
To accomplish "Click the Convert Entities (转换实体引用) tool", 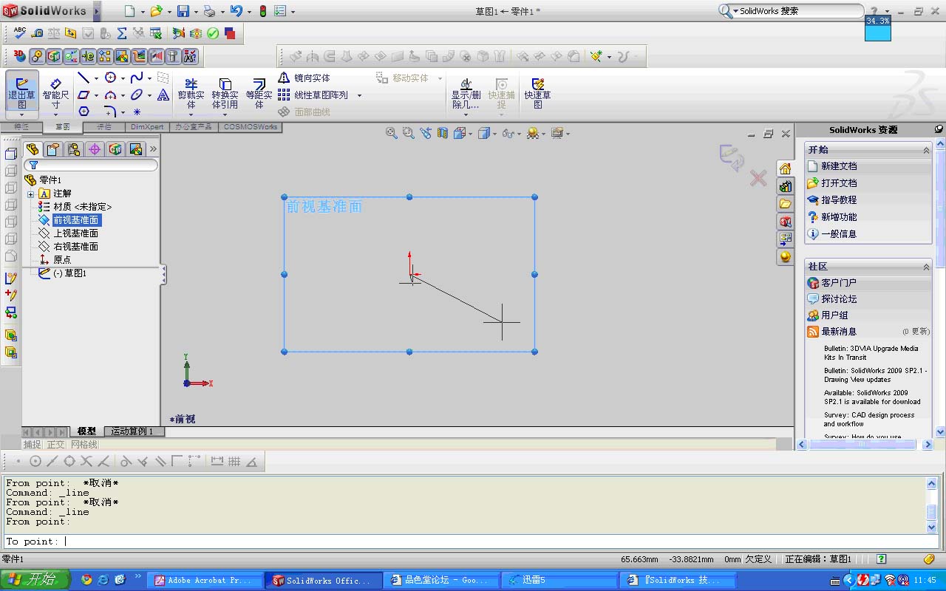I will [x=225, y=94].
